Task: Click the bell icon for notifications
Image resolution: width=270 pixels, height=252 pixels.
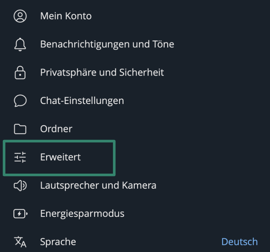Action: click(20, 44)
